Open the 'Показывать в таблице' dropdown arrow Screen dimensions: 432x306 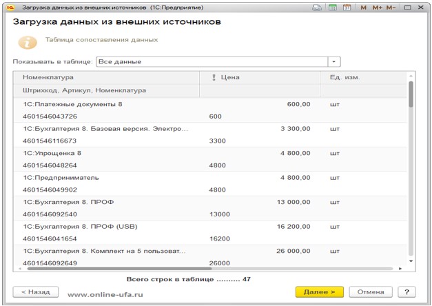[x=335, y=61]
